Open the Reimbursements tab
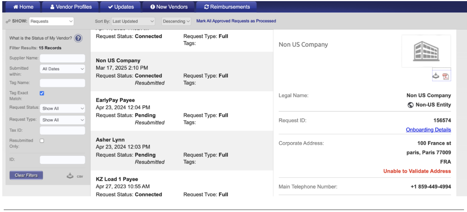Image resolution: width=467 pixels, height=212 pixels. [x=227, y=7]
